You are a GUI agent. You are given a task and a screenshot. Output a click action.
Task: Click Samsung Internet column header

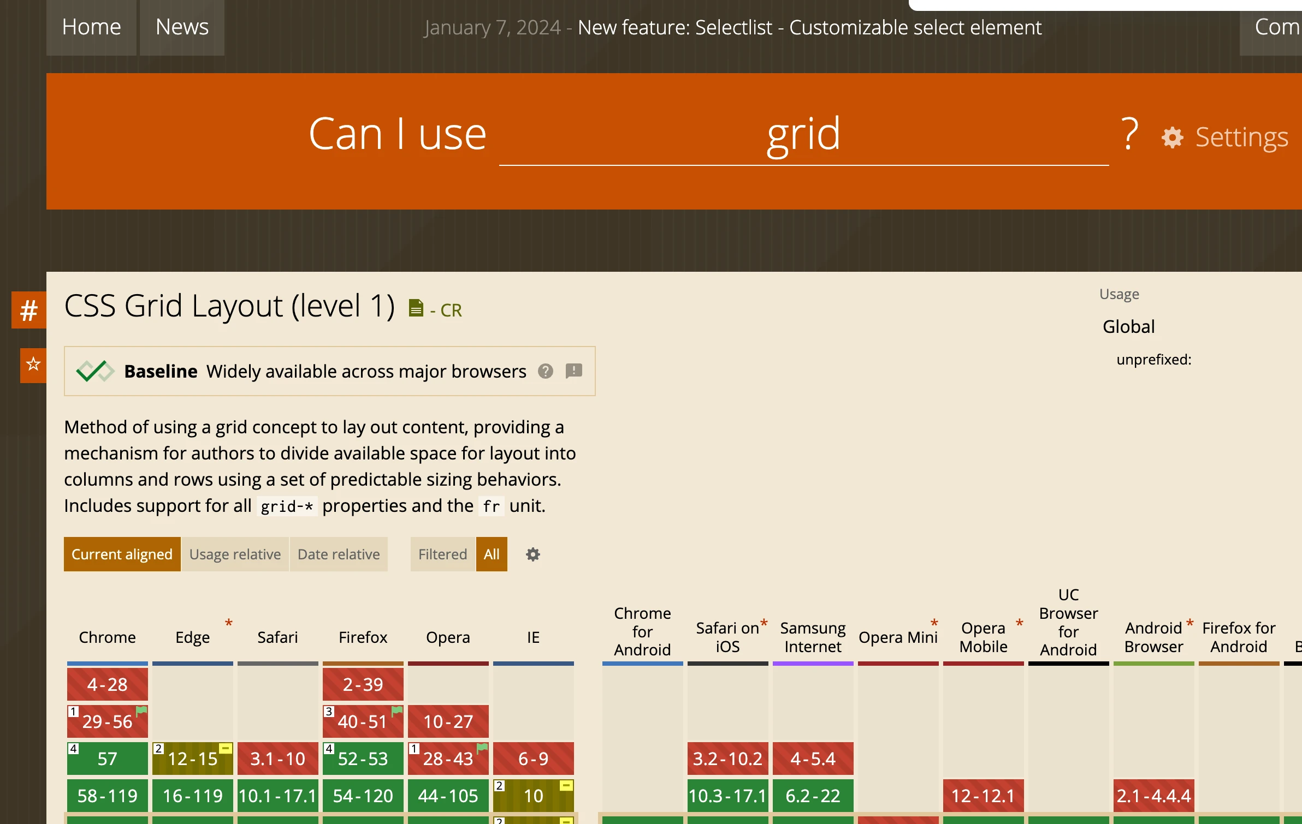813,637
